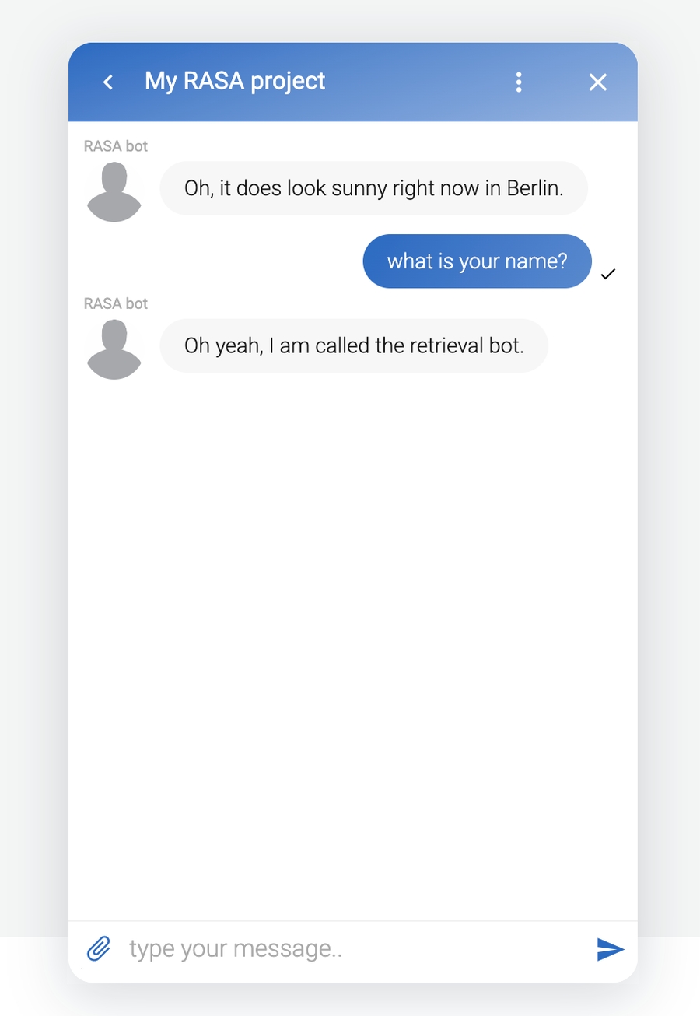Click the paperclip attachment icon
The height and width of the screenshot is (1016, 700).
click(98, 948)
